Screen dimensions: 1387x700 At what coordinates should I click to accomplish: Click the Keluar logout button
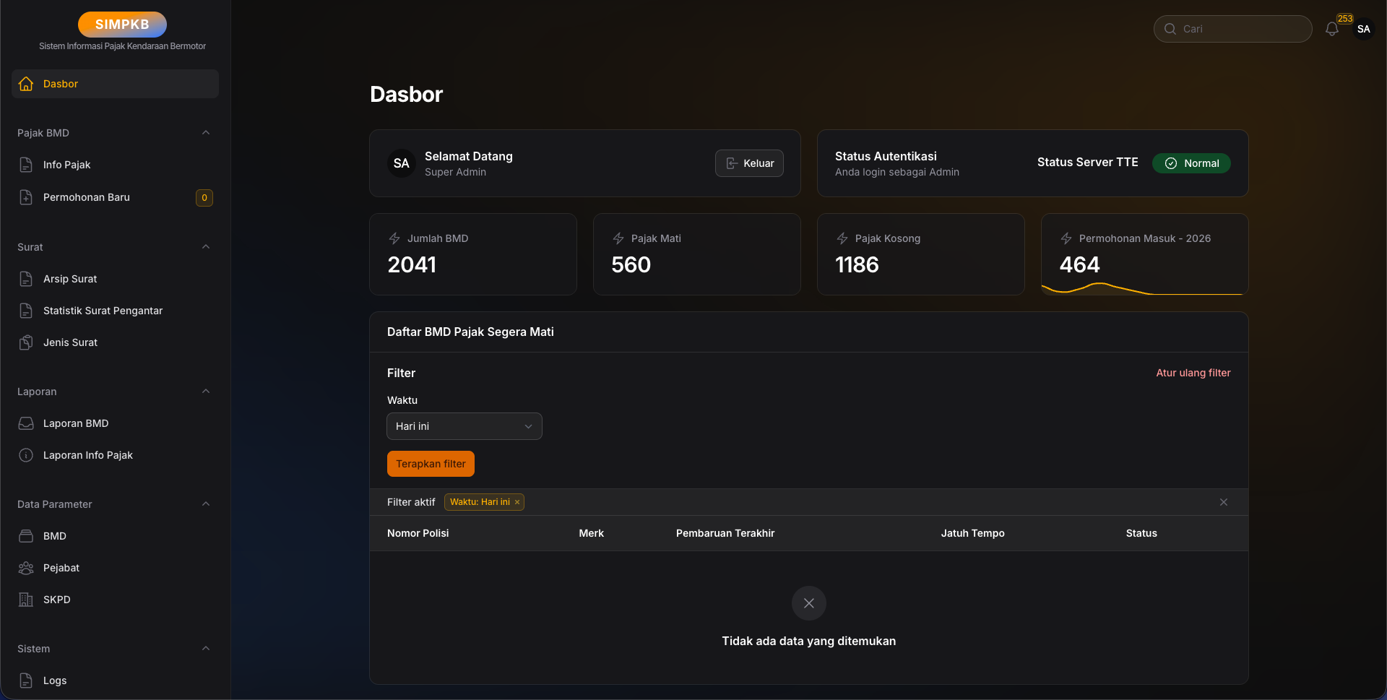tap(749, 163)
